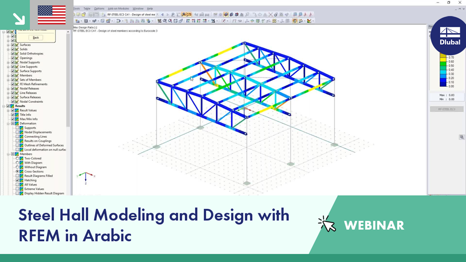466x262 pixels.
Task: Click the open folder icon in the top toolbar
Action: click(x=84, y=14)
